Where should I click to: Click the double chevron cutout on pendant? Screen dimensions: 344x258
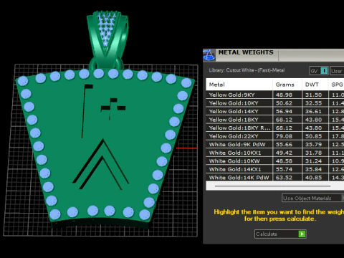tap(101, 165)
